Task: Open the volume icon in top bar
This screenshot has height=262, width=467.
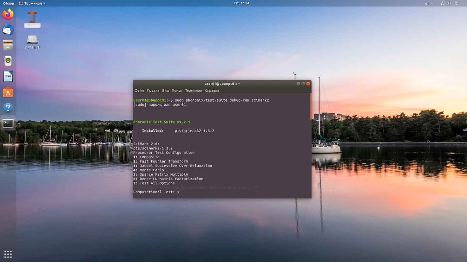Action: 449,3
